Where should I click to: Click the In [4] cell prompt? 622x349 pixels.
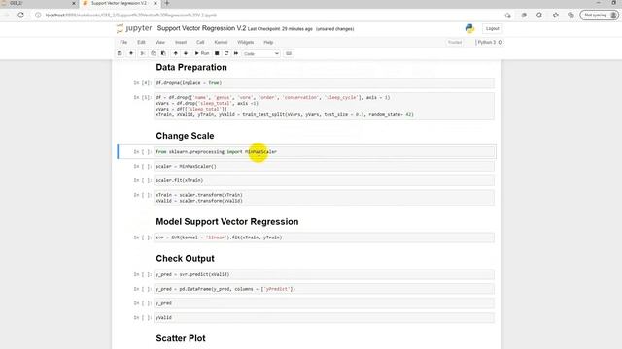[x=143, y=83]
